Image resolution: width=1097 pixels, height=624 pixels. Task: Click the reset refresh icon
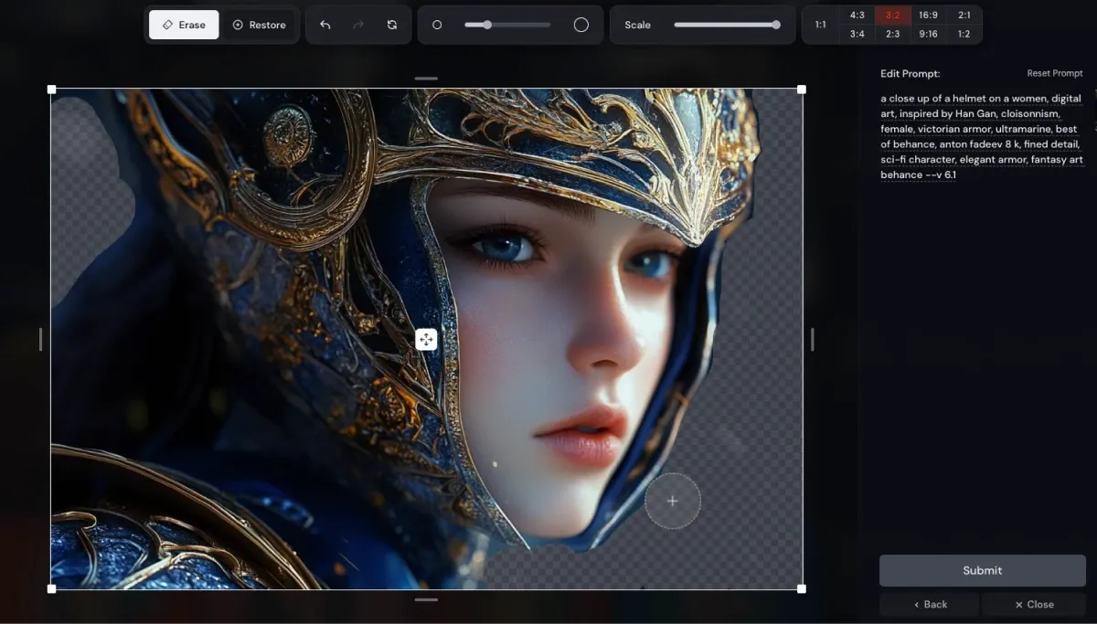pyautogui.click(x=392, y=25)
